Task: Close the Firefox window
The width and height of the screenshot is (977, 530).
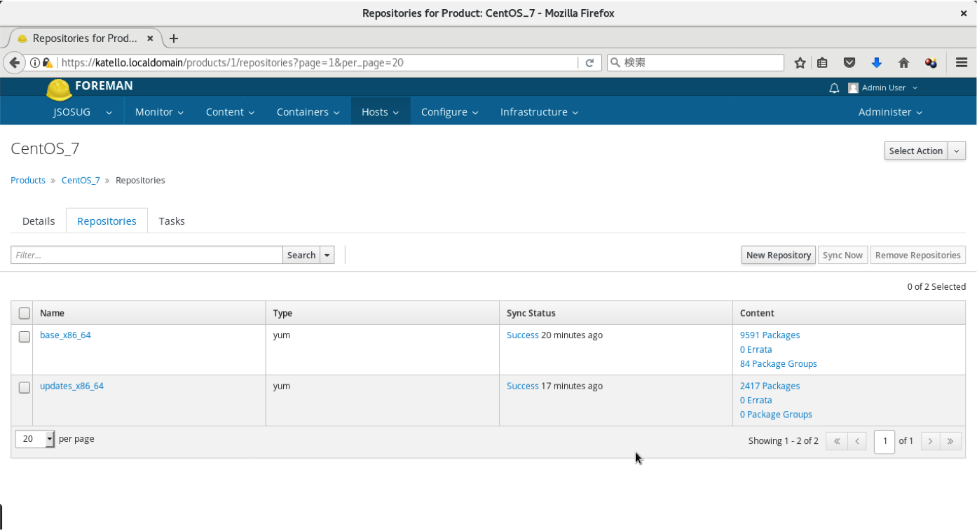Action: (964, 13)
